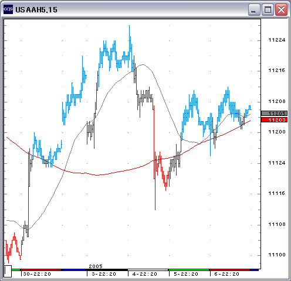This screenshot has height=281, width=291.
Task: Click the 3-22:20 time axis label
Action: pyautogui.click(x=104, y=274)
